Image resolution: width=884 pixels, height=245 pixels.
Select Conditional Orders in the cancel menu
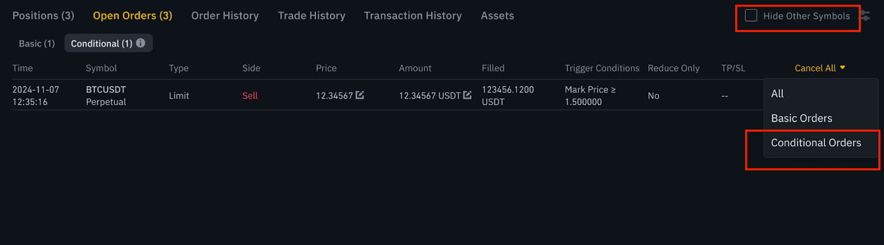point(815,143)
